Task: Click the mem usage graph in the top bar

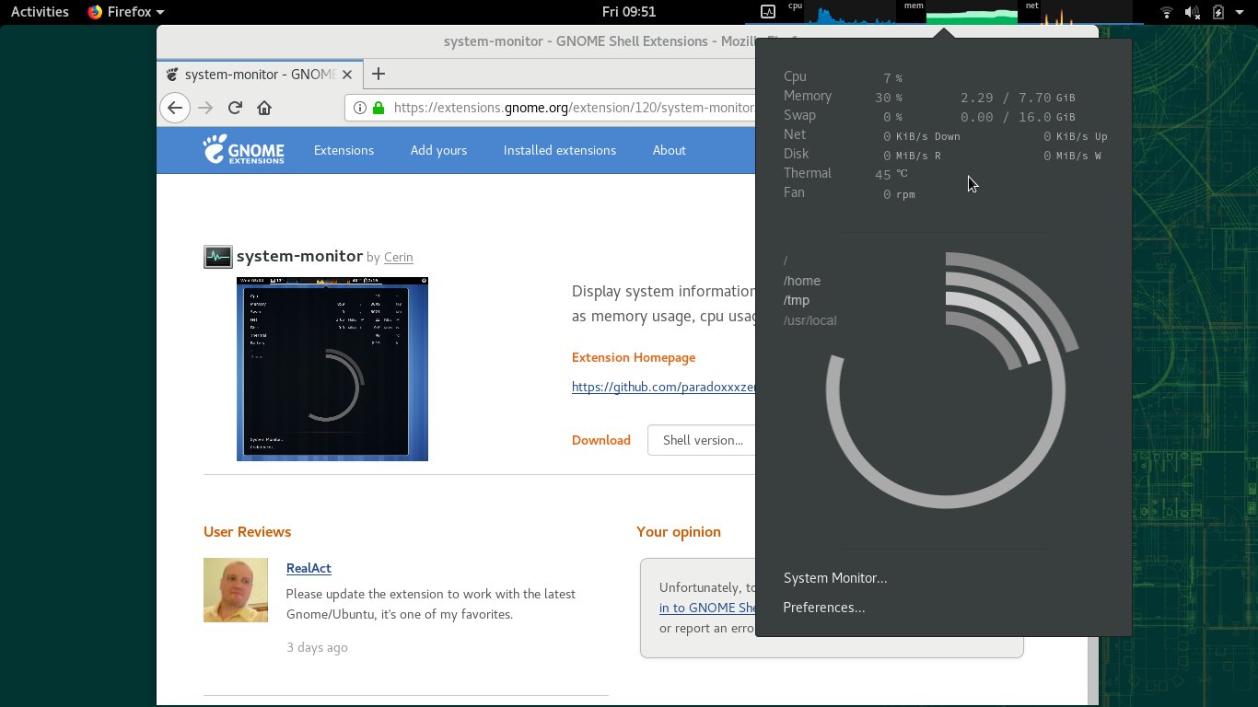Action: [972, 12]
